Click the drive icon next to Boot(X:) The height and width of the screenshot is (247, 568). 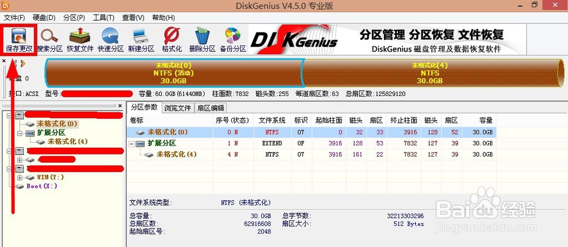pos(20,186)
